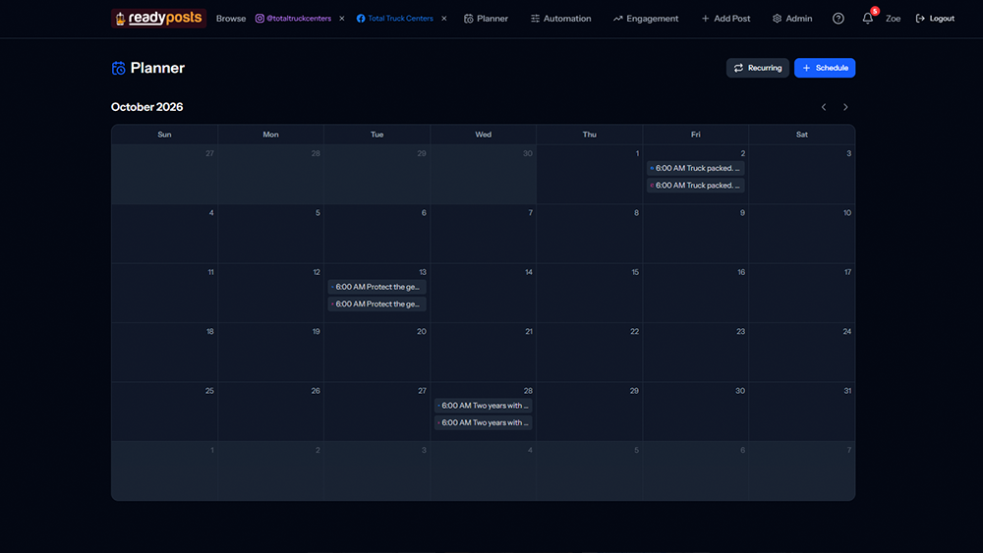This screenshot has width=983, height=553.
Task: Open the notifications bell icon
Action: coord(868,19)
